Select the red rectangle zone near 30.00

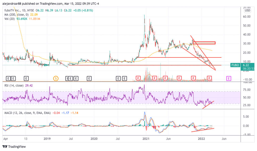(204, 43)
